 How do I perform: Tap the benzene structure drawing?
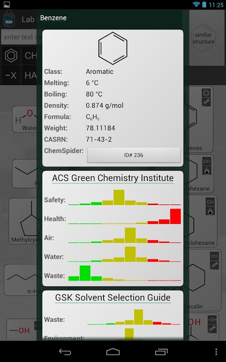113,48
